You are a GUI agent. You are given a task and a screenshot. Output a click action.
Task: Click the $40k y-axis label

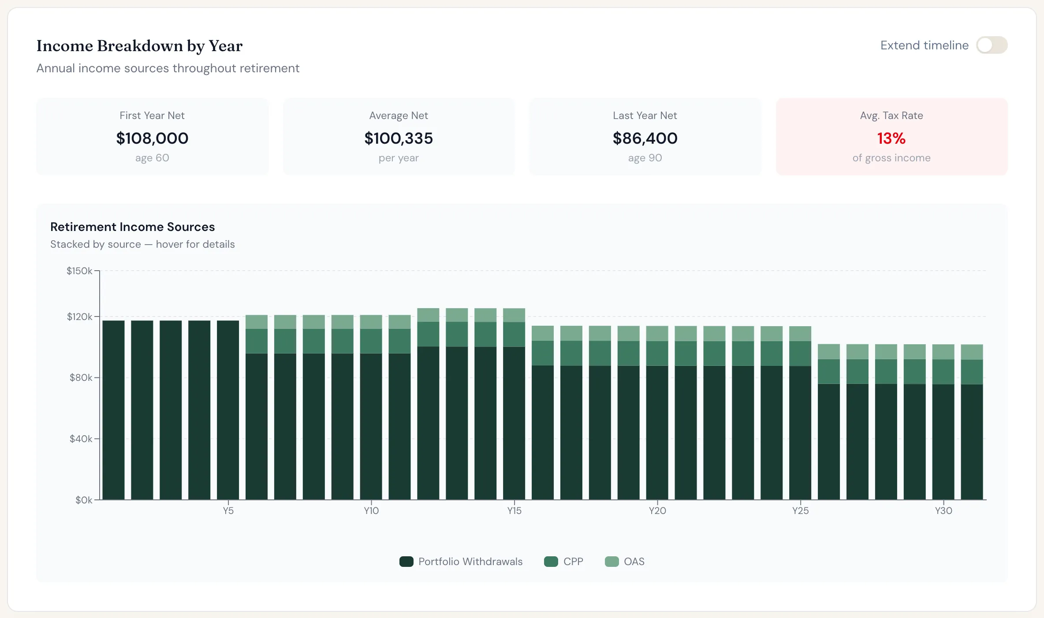[81, 439]
